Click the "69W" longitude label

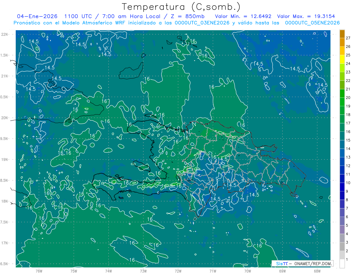pyautogui.click(x=282, y=271)
